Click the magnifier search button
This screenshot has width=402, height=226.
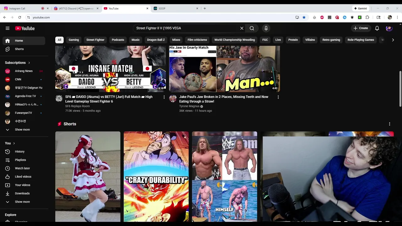coord(252,28)
